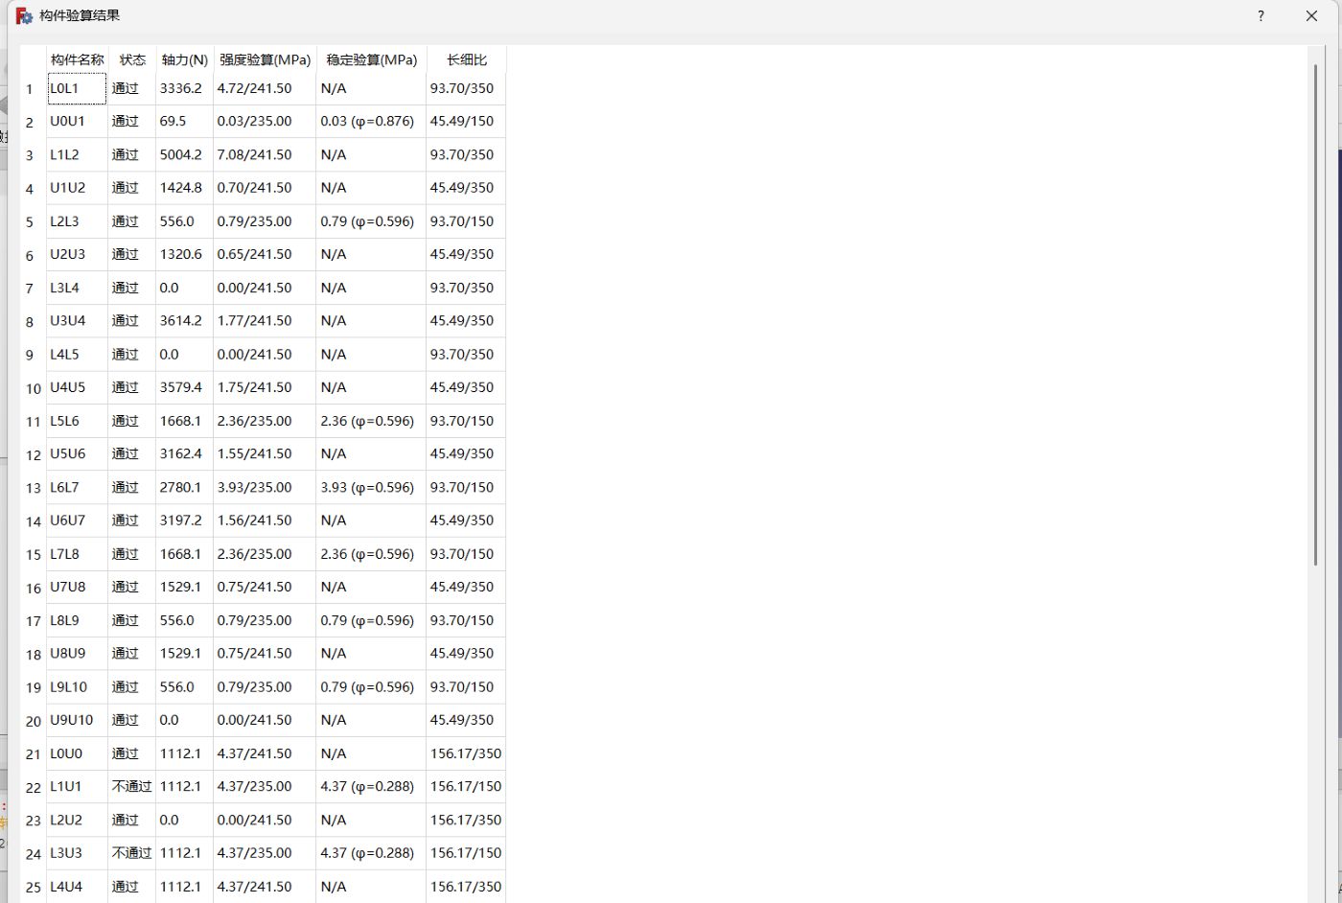Click the vertical scrollbar of the results table
This screenshot has height=903, width=1342.
pyautogui.click(x=1317, y=316)
